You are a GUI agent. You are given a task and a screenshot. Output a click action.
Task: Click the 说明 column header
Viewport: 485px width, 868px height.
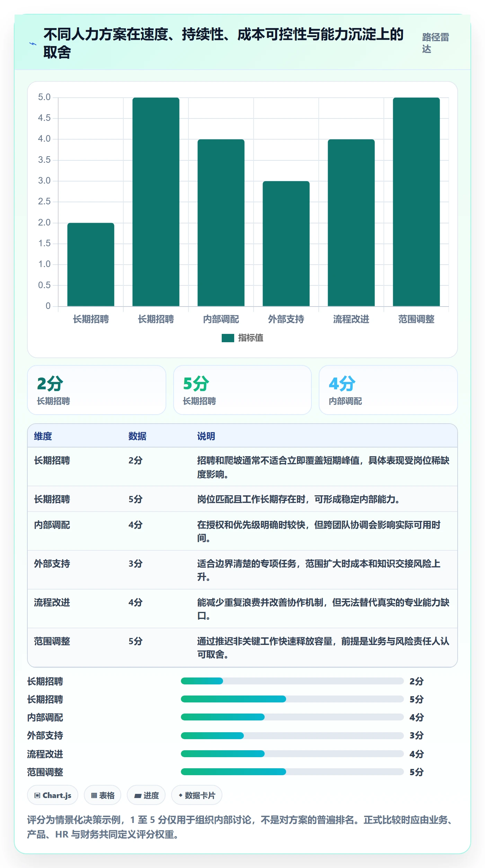point(206,436)
